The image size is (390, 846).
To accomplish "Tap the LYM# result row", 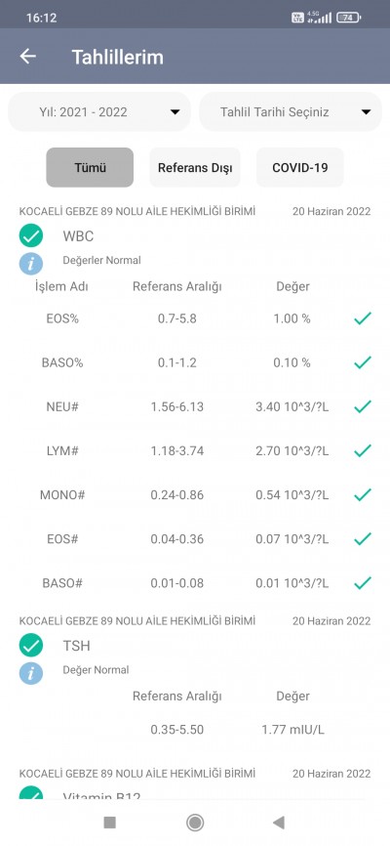I will pos(195,450).
